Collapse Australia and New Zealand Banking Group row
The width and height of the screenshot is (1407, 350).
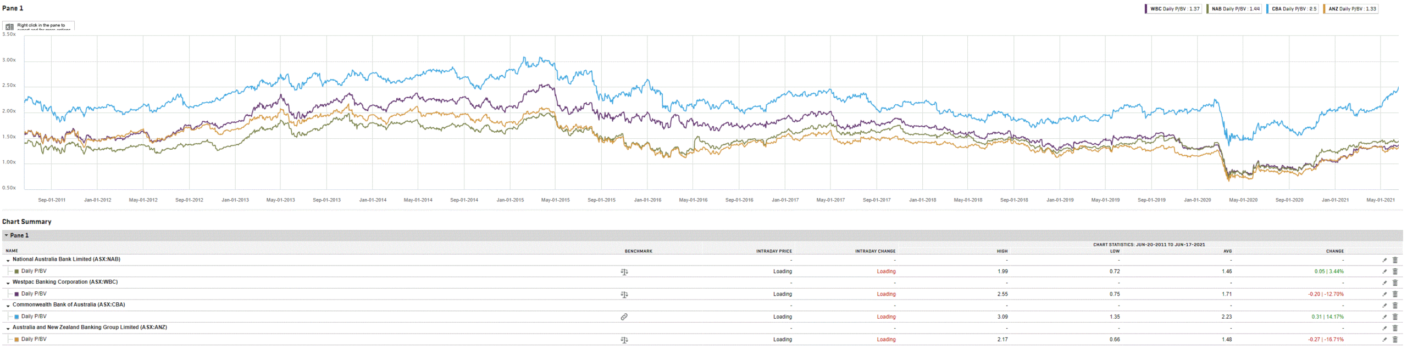pos(8,329)
